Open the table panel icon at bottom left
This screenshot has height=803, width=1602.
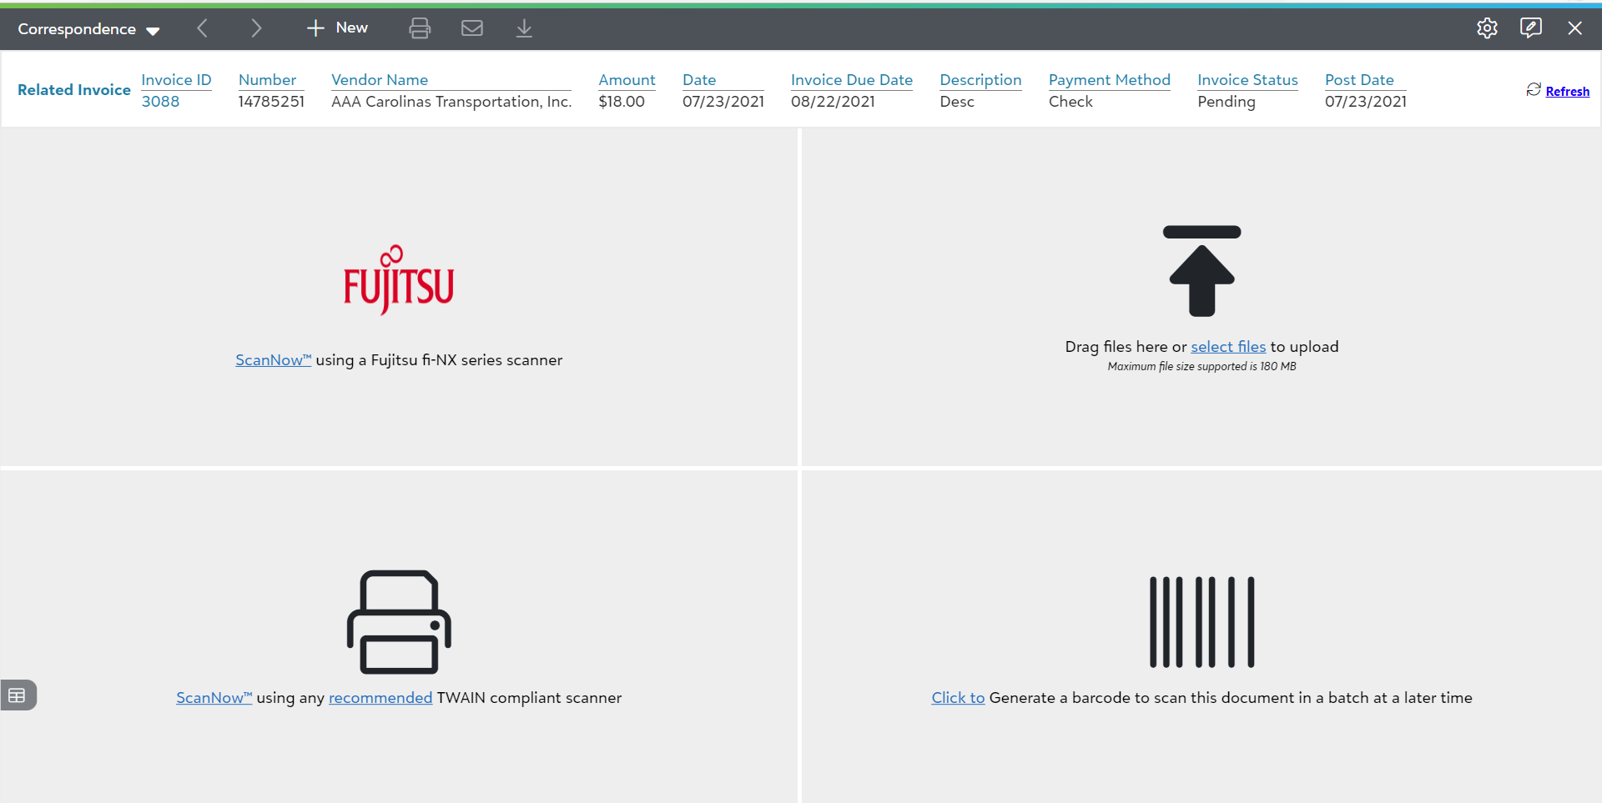[x=18, y=695]
